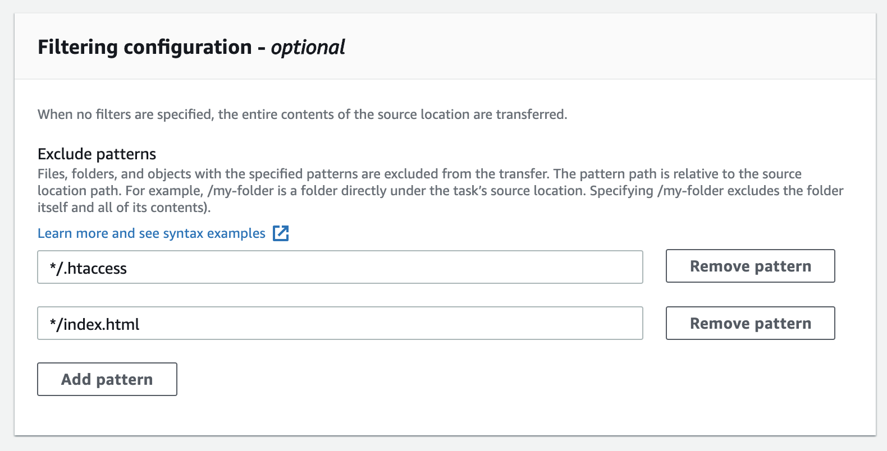Follow the 'Learn more and see syntax examples' link
This screenshot has height=451, width=887.
(x=152, y=233)
